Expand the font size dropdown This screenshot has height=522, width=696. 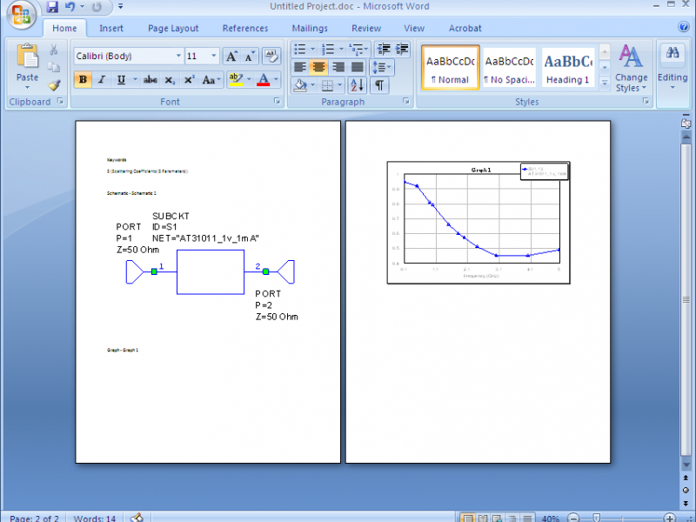coord(214,57)
